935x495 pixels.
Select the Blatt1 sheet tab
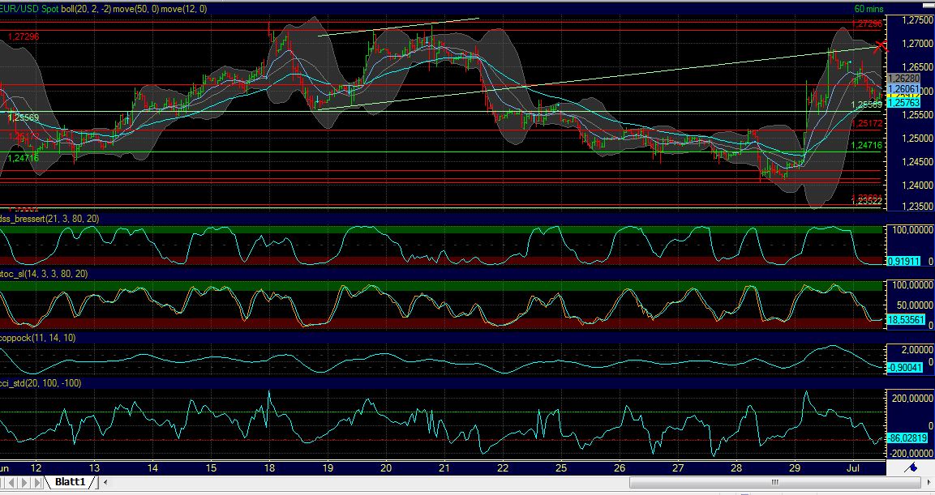click(71, 482)
